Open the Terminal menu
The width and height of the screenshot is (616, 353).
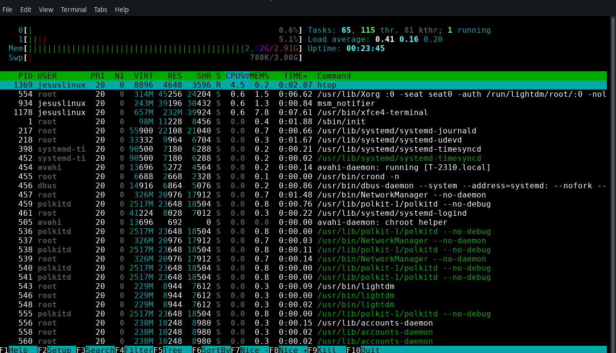[73, 10]
